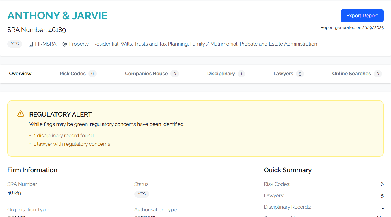This screenshot has width=391, height=217.
Task: Click the practice areas text starting 'Property - Residential'
Action: click(x=193, y=44)
